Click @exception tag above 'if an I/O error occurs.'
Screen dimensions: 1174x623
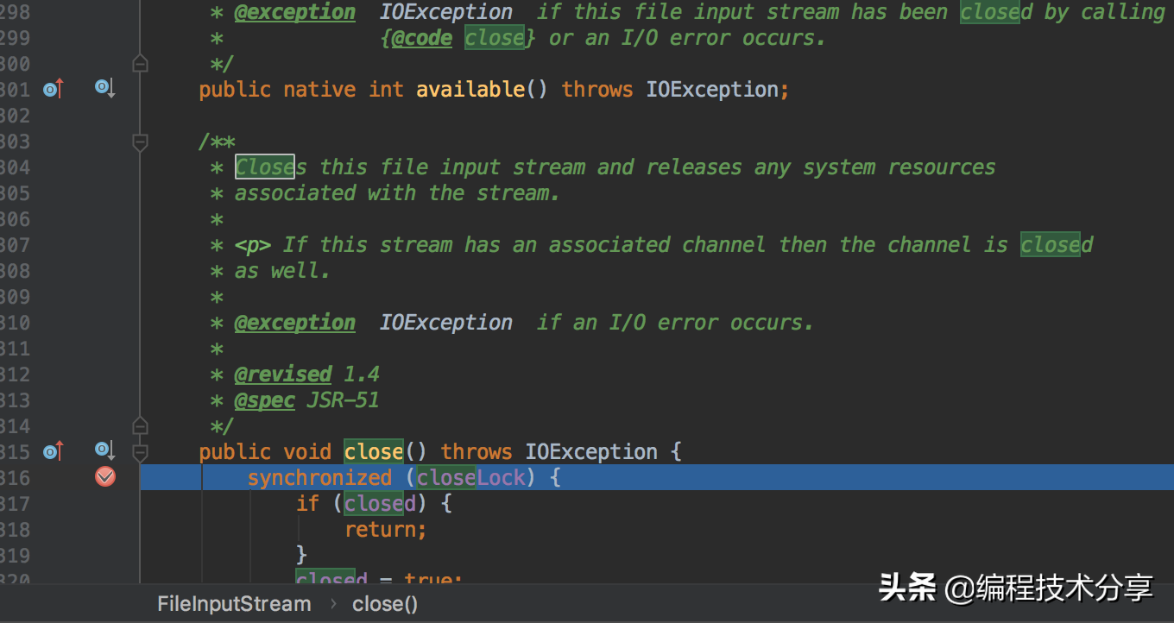(295, 323)
